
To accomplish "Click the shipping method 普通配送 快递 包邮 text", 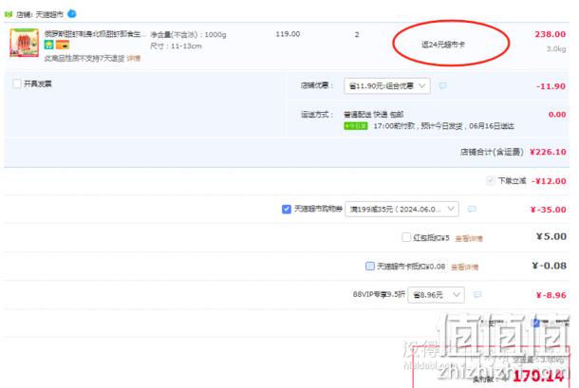I will (373, 115).
